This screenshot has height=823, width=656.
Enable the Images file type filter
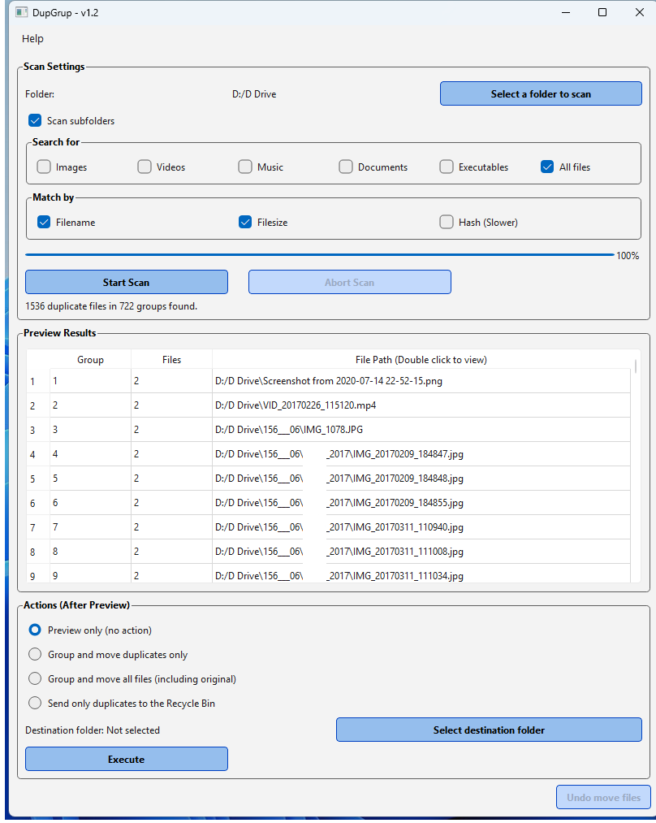pos(44,166)
